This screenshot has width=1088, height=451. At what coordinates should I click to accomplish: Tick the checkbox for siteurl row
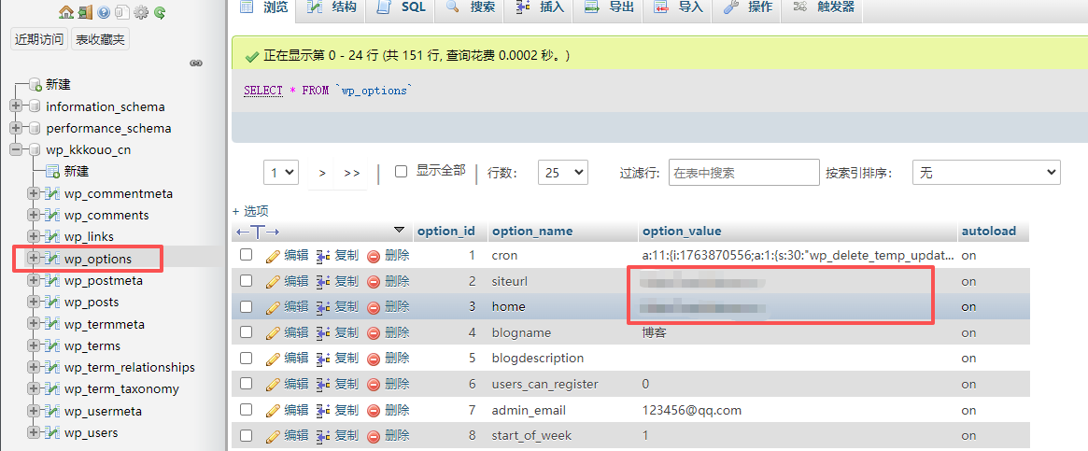247,280
